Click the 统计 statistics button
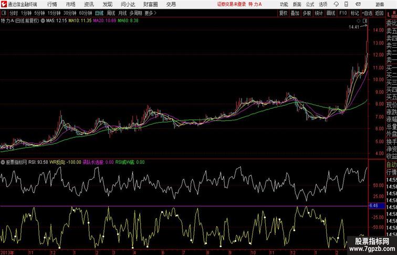 coord(319,13)
